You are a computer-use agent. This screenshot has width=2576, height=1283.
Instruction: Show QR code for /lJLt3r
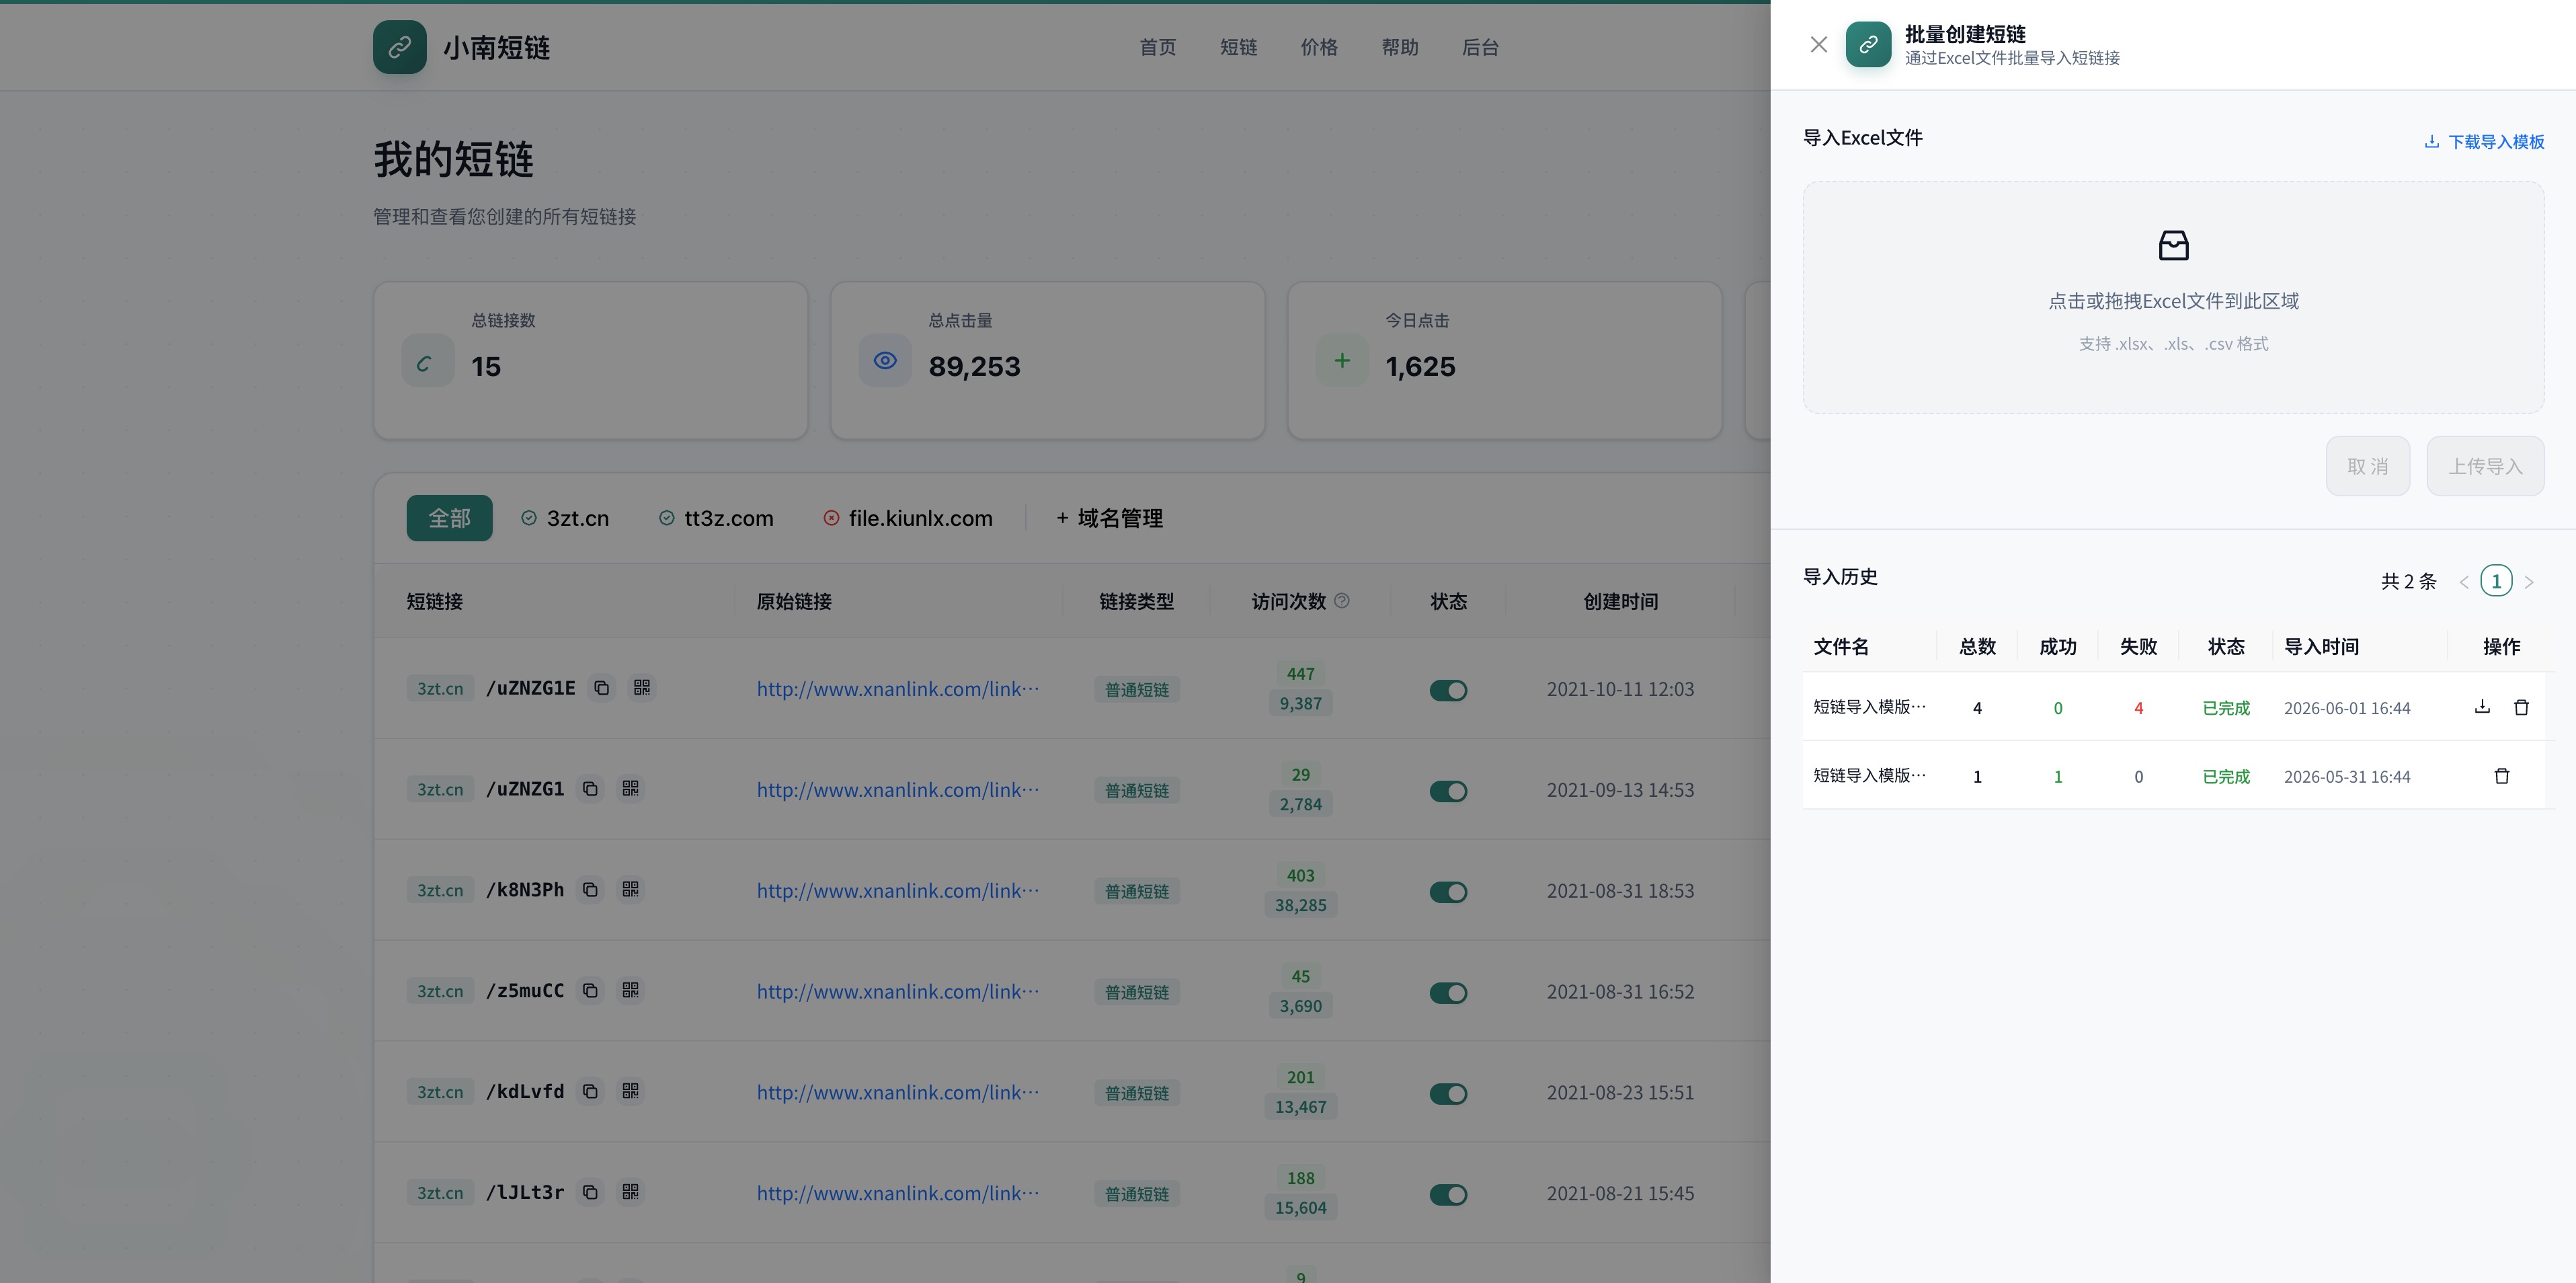[630, 1192]
